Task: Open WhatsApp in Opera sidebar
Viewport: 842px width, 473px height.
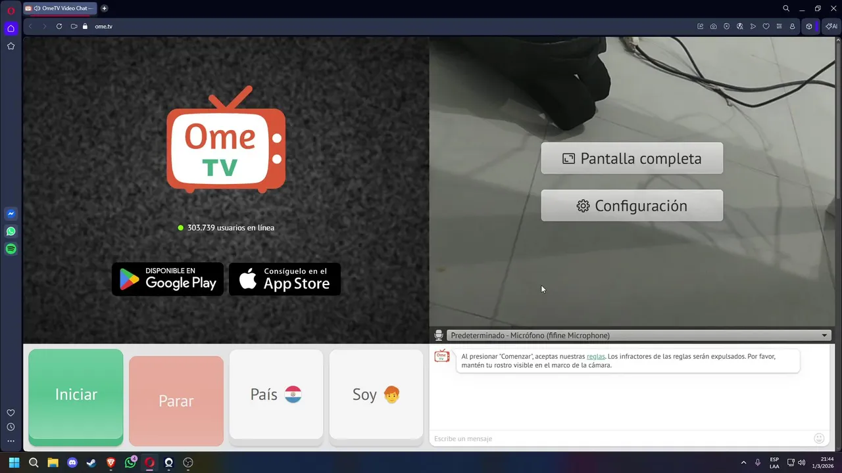Action: (x=11, y=231)
